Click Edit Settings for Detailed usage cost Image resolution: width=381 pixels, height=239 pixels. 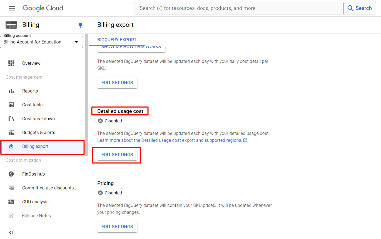(x=117, y=155)
